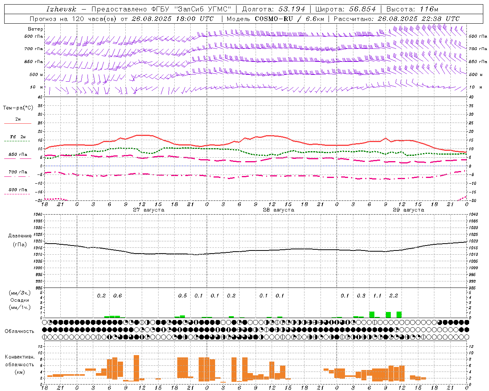Click the 985 bottom value on left pressure axis
Screen dimensions: 489x391
click(39, 288)
